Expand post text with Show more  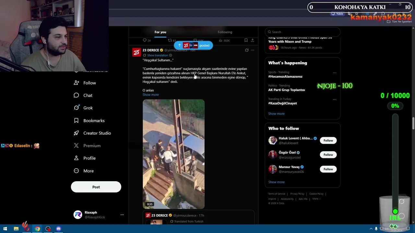(x=151, y=95)
